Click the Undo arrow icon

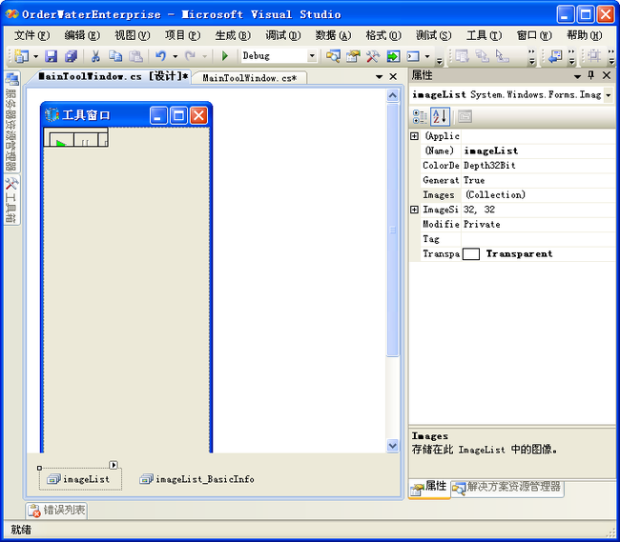pyautogui.click(x=160, y=56)
